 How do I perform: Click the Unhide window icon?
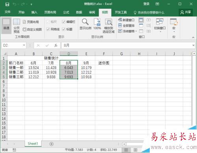click(x=141, y=31)
